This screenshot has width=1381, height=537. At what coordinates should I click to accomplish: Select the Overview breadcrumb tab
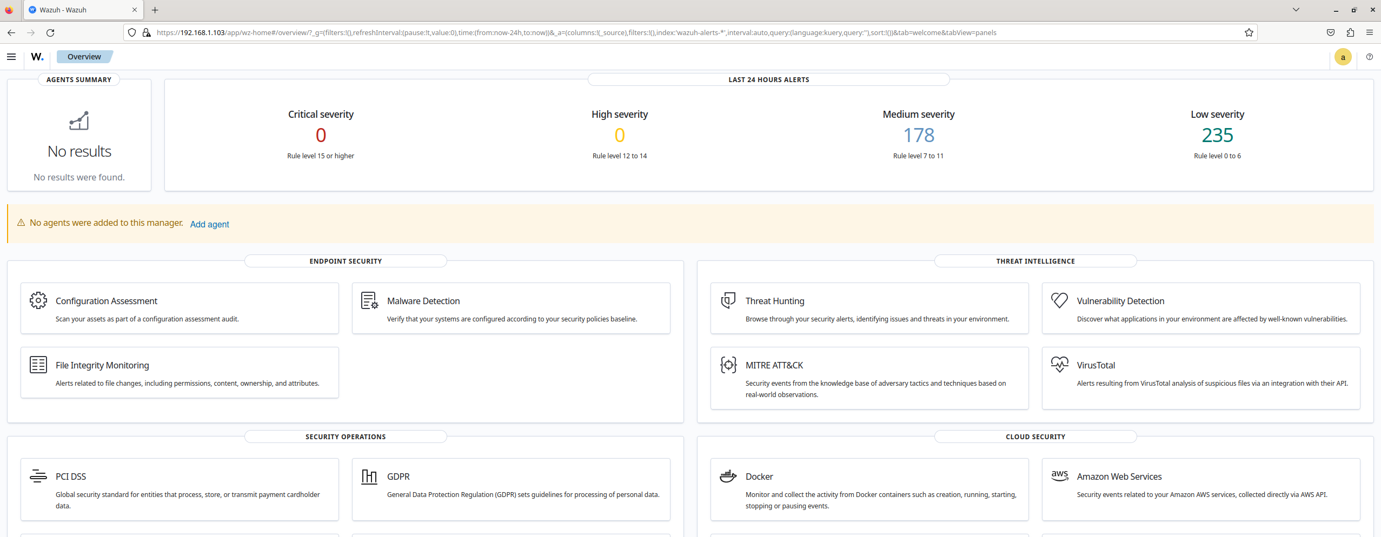[x=84, y=57]
